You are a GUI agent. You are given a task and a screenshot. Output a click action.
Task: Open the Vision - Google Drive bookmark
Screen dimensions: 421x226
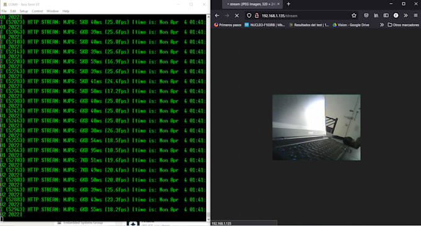pyautogui.click(x=350, y=25)
